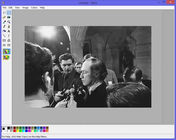Click the 'untitled - Paint' window title

coord(88,3)
